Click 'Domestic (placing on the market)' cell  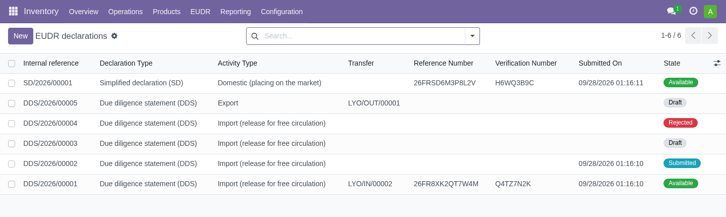[x=270, y=83]
